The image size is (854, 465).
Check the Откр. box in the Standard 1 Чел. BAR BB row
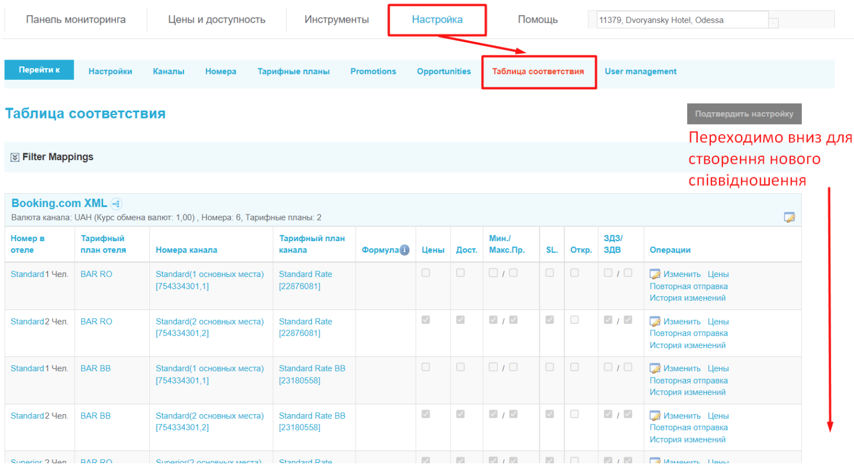(574, 367)
